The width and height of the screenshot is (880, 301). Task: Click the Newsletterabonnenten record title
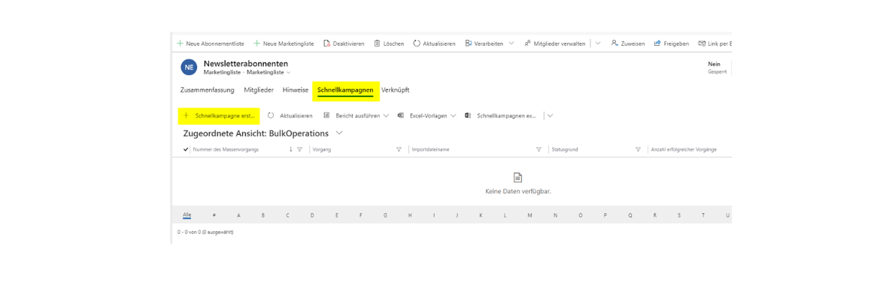tap(246, 63)
